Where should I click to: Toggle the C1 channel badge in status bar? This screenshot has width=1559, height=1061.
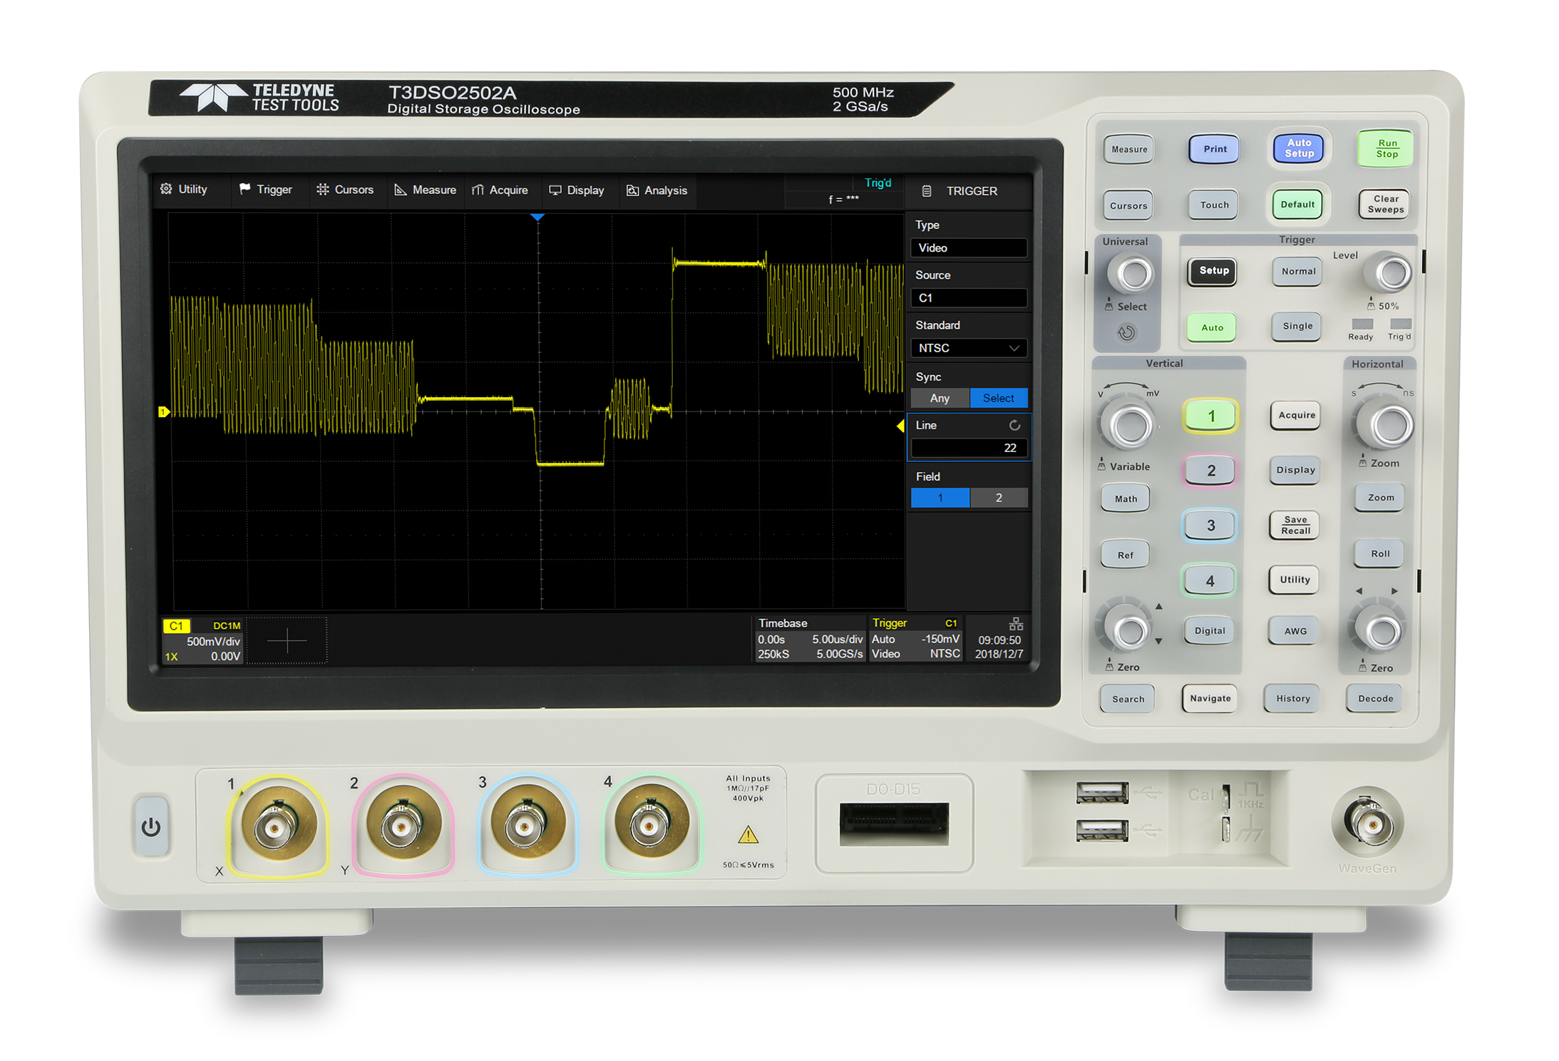[x=177, y=625]
